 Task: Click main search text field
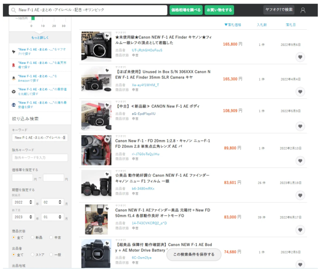pos(88,10)
